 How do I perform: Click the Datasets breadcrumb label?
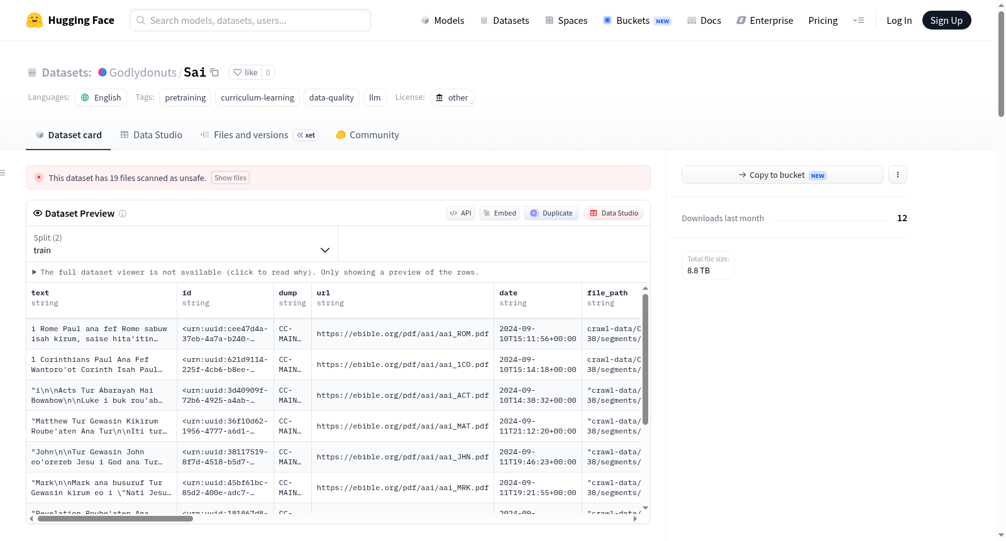pos(67,72)
